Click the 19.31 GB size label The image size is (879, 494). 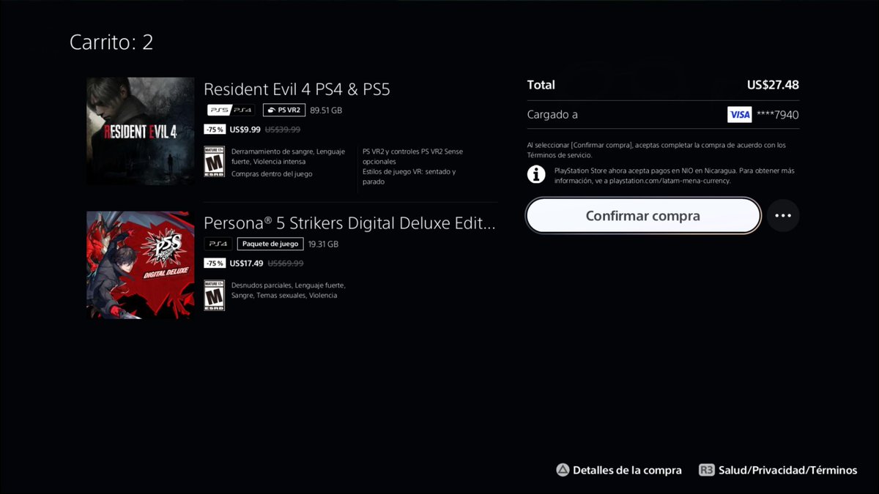[x=323, y=244]
